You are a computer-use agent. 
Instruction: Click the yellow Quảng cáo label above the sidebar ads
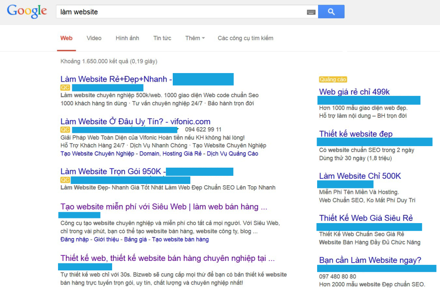[333, 79]
